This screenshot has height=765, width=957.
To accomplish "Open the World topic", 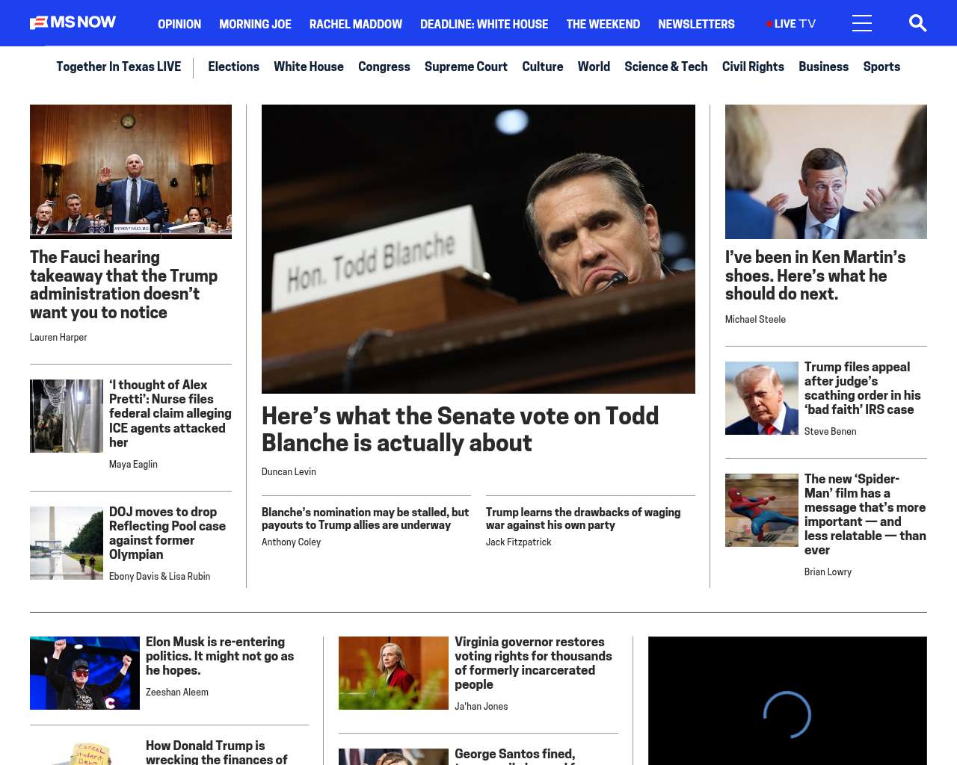I will [594, 66].
